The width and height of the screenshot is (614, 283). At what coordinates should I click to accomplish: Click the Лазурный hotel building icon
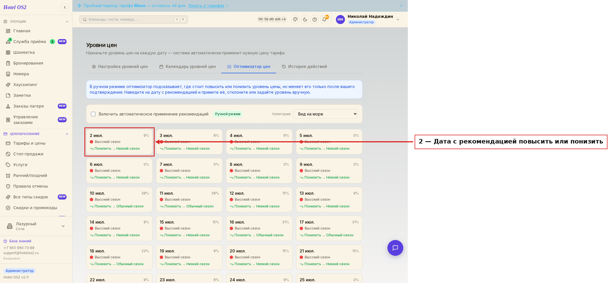tap(10, 226)
